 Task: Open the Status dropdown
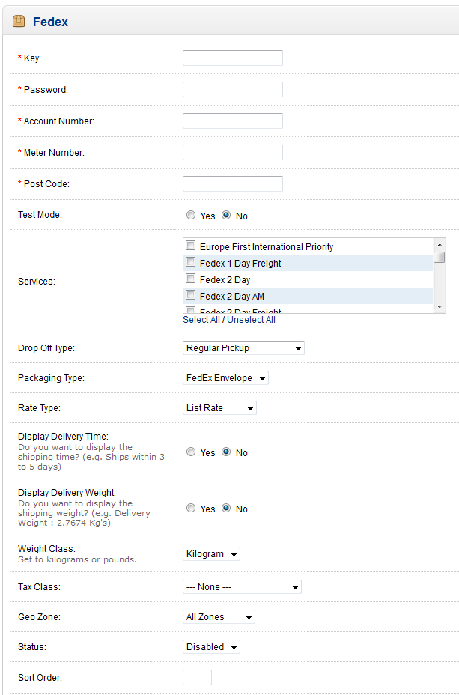pos(211,647)
